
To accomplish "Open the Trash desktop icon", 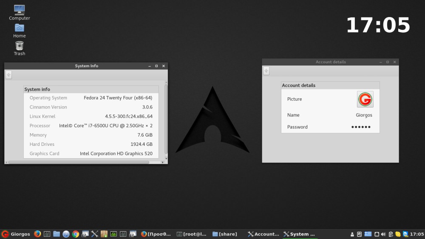I will pos(19,48).
